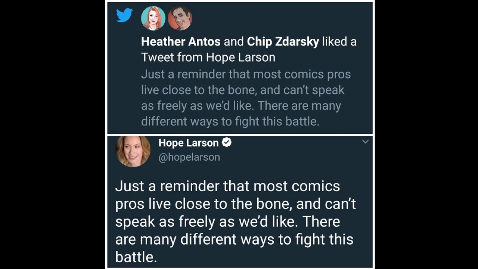This screenshot has width=478, height=269.
Task: Open the dark-haired cartoon avatar in the notification
Action: coord(180,18)
